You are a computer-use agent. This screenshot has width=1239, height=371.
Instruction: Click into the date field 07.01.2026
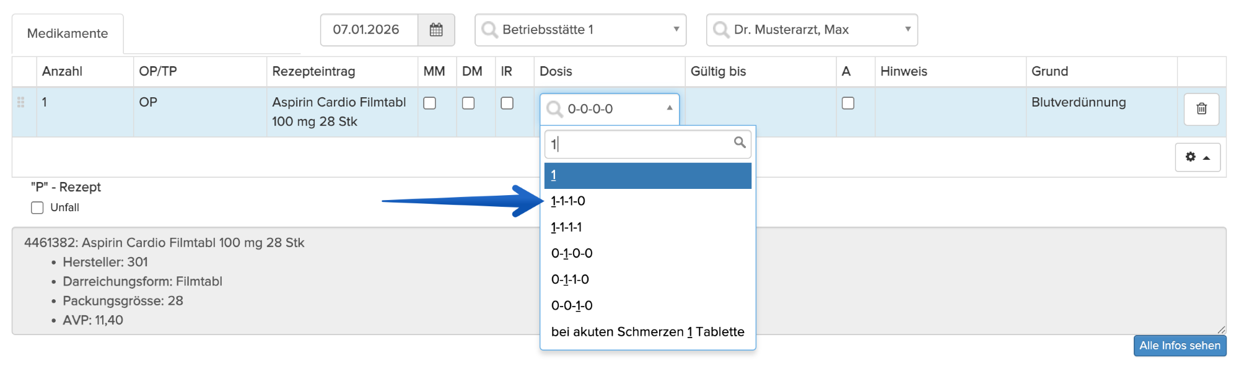click(x=367, y=30)
